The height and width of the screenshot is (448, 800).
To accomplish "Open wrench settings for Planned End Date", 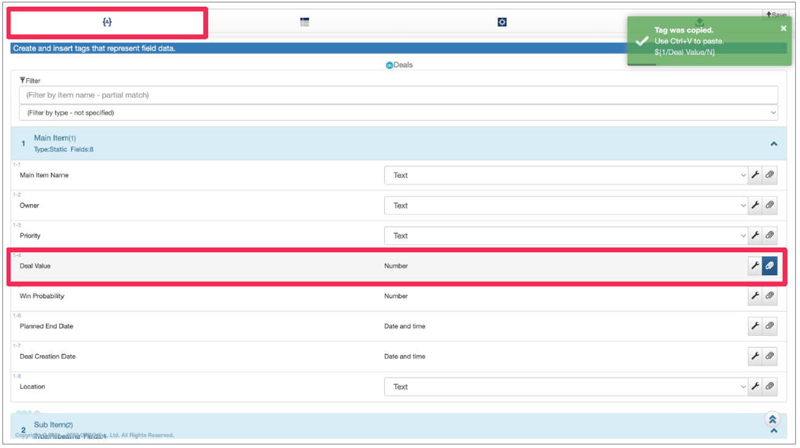I will (755, 326).
